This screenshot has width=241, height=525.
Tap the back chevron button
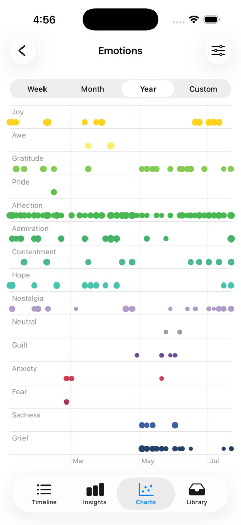pos(23,51)
